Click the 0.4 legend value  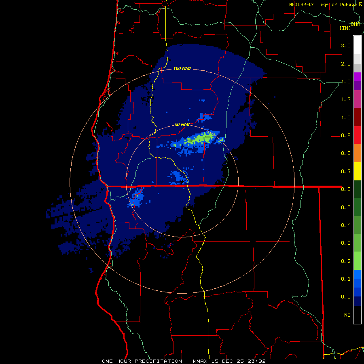pos(346,225)
